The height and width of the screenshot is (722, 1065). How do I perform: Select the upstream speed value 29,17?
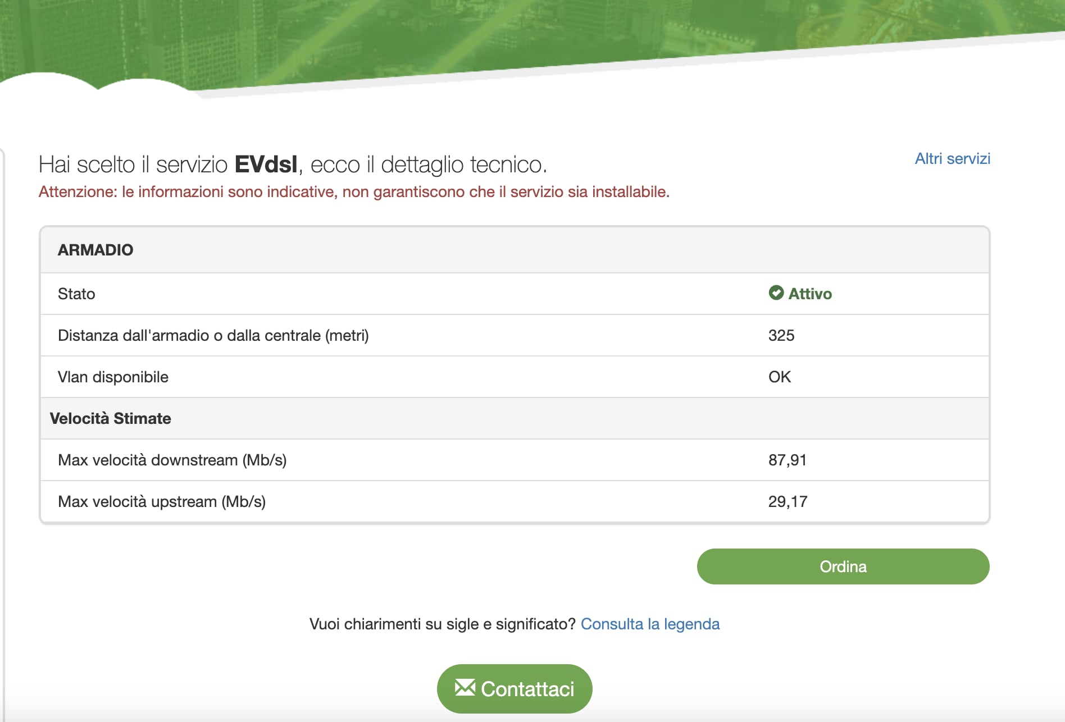click(x=788, y=501)
